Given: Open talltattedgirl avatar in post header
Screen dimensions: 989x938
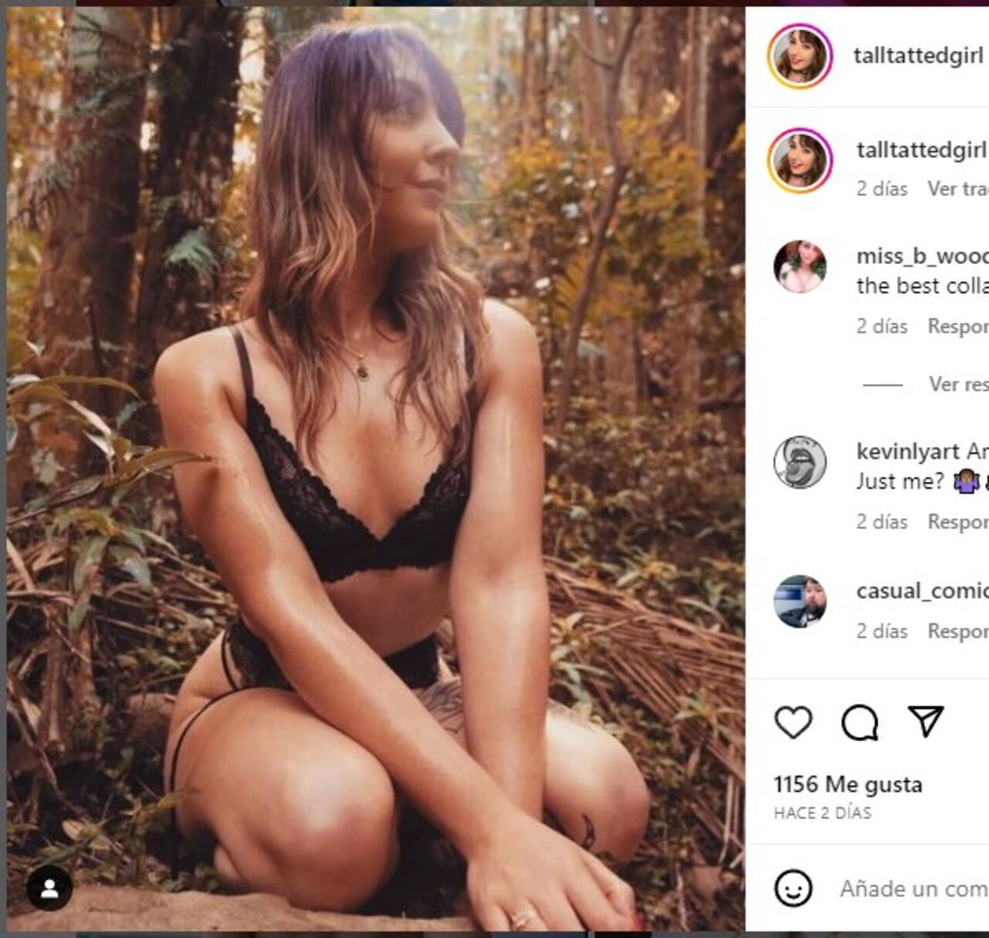Looking at the screenshot, I should 800,56.
